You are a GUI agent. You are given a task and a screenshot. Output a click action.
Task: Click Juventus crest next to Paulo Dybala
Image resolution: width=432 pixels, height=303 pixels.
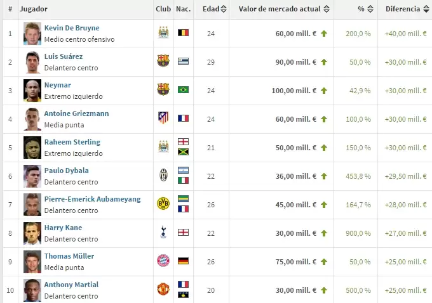pos(163,175)
